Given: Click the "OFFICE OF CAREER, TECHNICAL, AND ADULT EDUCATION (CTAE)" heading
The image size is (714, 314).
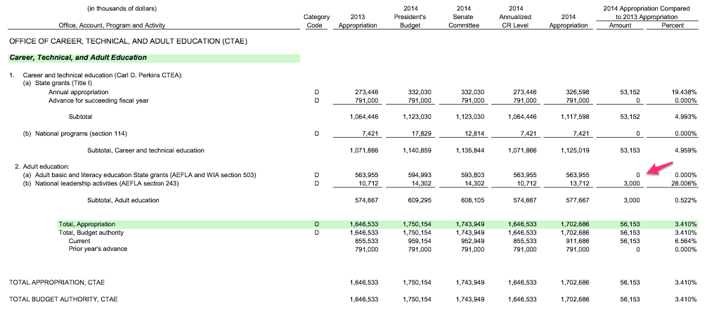Looking at the screenshot, I should (128, 41).
